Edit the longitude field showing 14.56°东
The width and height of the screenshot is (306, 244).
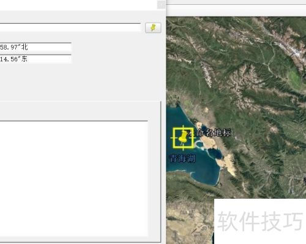(x=35, y=59)
